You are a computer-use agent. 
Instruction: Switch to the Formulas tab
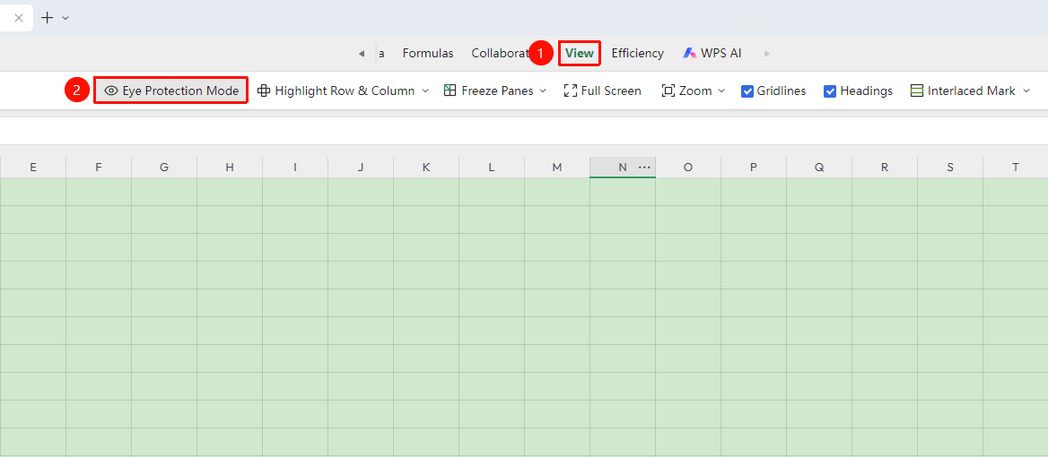click(x=428, y=54)
